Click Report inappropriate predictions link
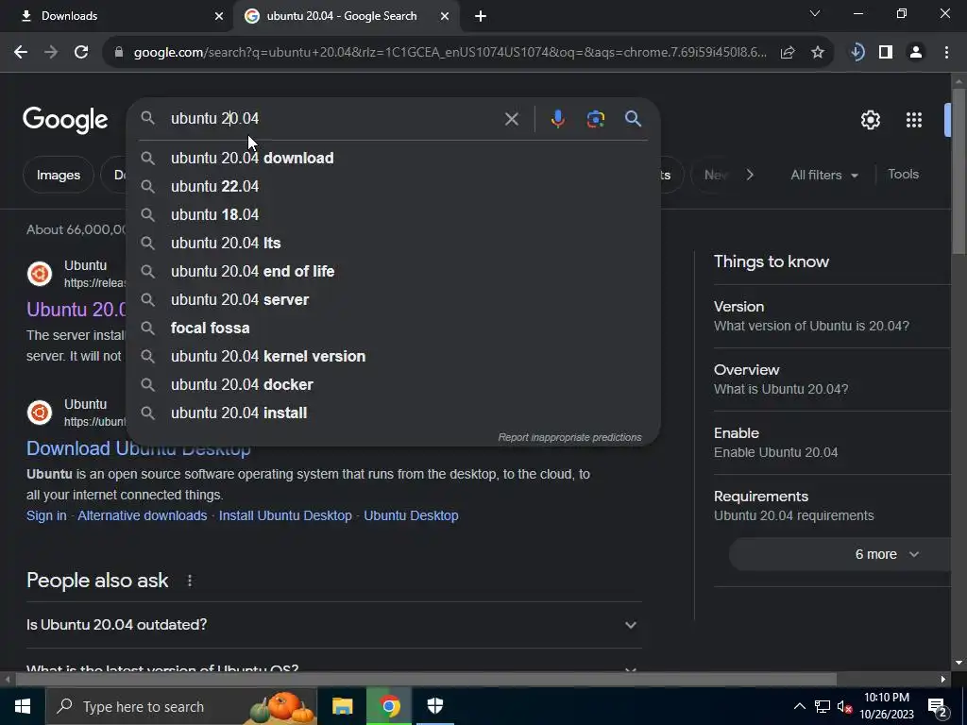967x725 pixels. pyautogui.click(x=569, y=437)
